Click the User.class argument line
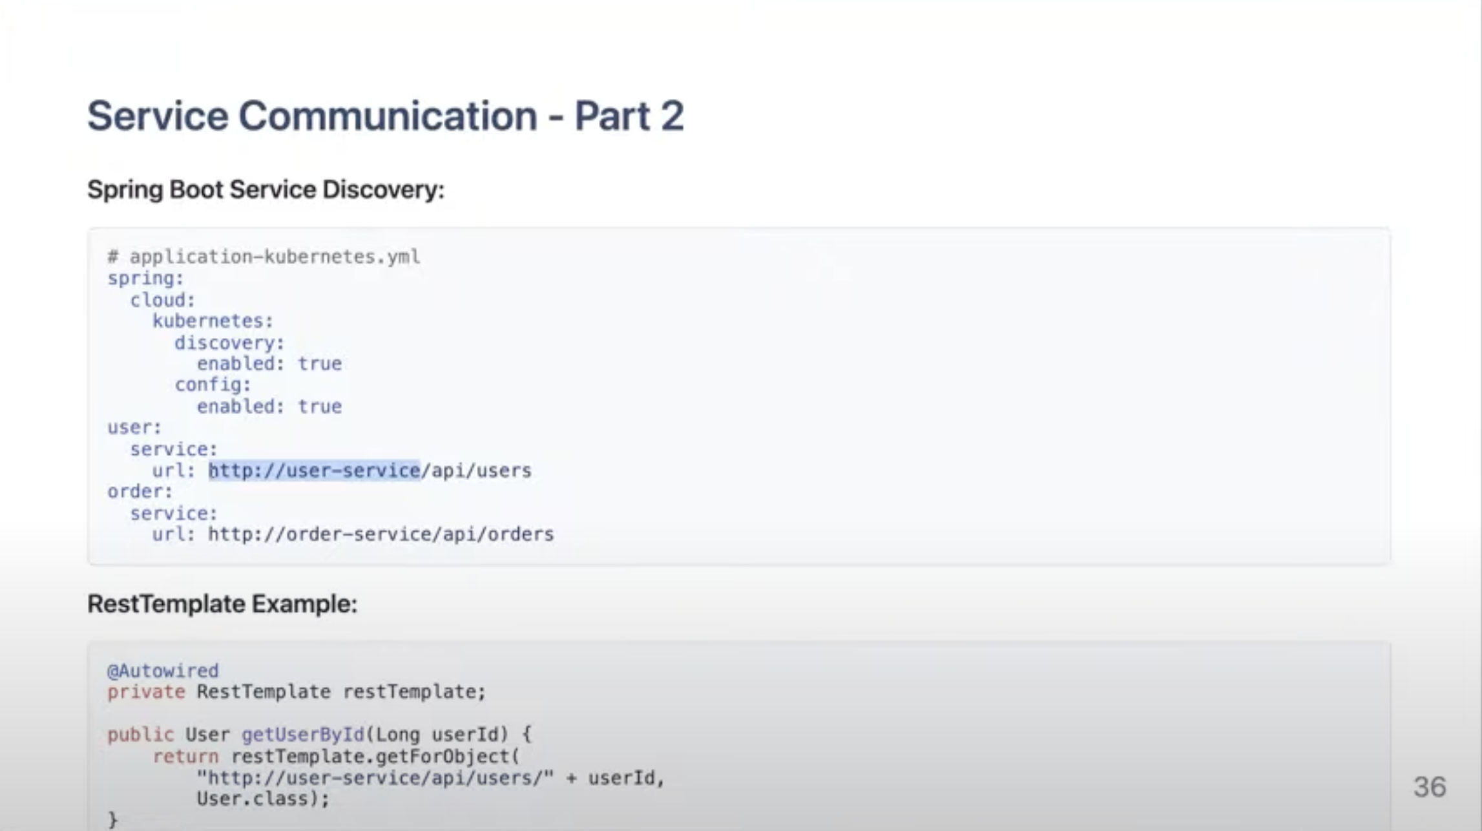This screenshot has height=831, width=1482. click(262, 799)
